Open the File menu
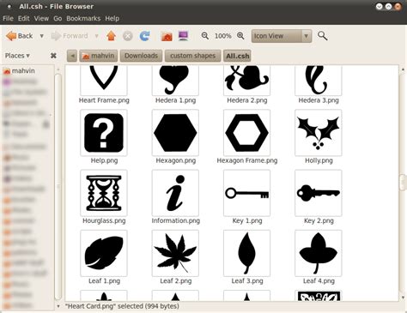This screenshot has height=313, width=407. pyautogui.click(x=8, y=19)
